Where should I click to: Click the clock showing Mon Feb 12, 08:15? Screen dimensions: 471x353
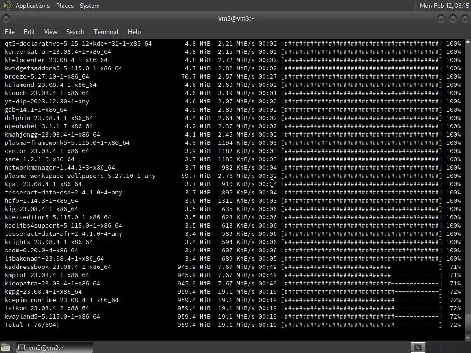[444, 6]
